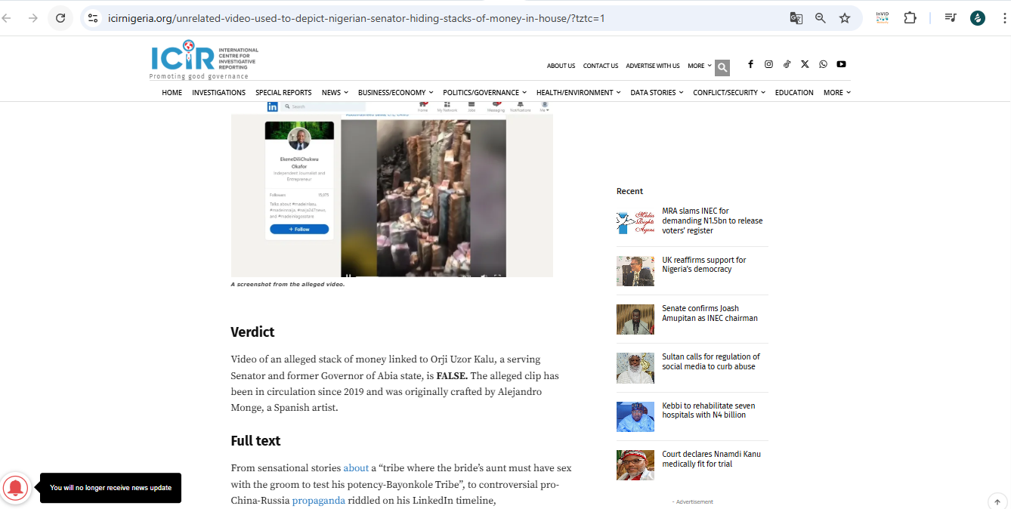
Task: Click the InVID extension icon
Action: [882, 17]
